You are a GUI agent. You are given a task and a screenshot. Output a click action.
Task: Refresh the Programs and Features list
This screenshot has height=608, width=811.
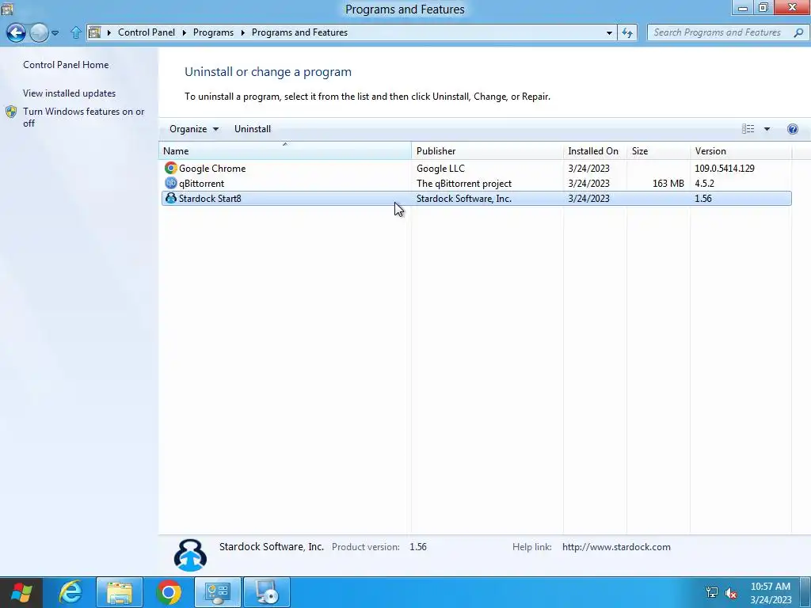[627, 32]
